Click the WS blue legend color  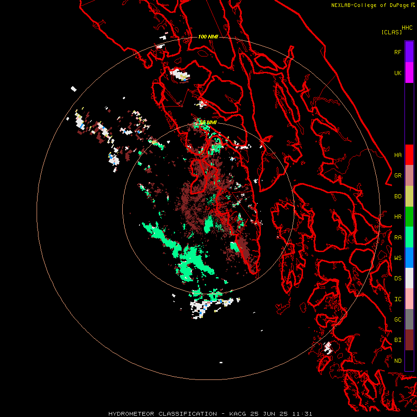[x=409, y=258]
